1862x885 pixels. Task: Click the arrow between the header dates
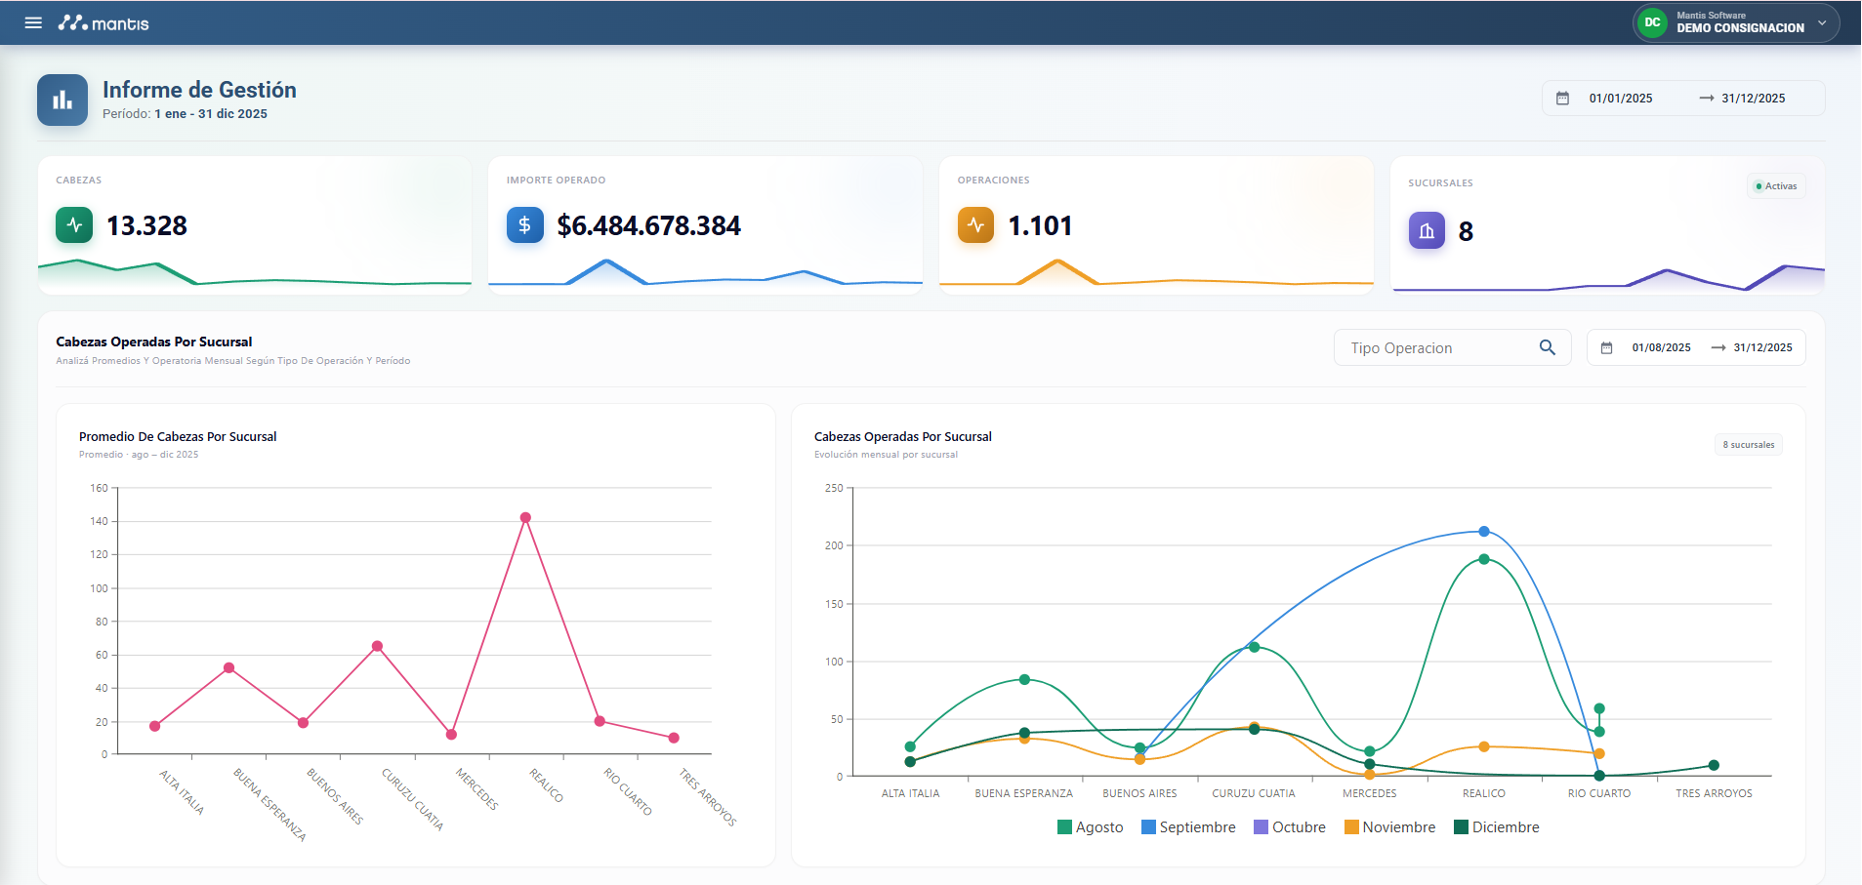(1706, 99)
